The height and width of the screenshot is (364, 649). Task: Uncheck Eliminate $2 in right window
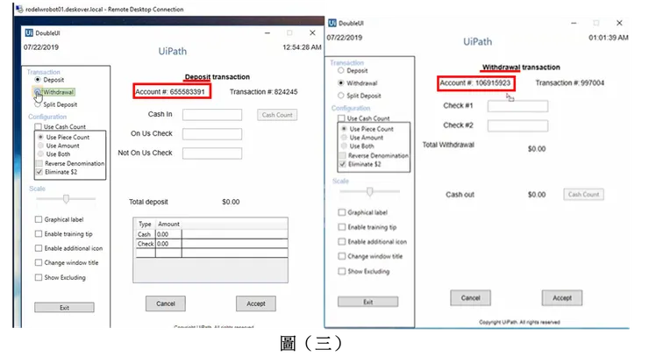(x=343, y=164)
